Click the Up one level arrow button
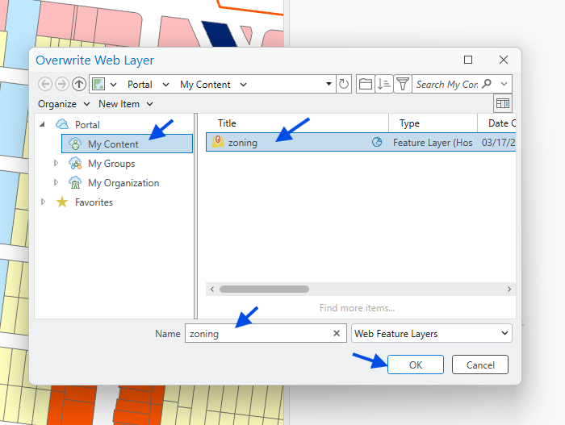 [x=78, y=84]
